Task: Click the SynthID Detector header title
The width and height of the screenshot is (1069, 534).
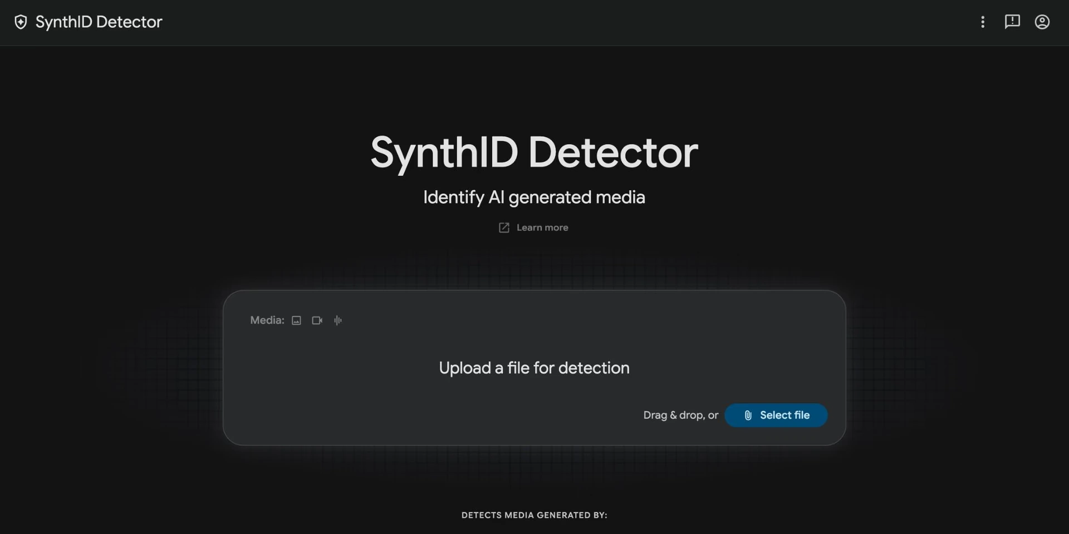Action: click(x=99, y=22)
